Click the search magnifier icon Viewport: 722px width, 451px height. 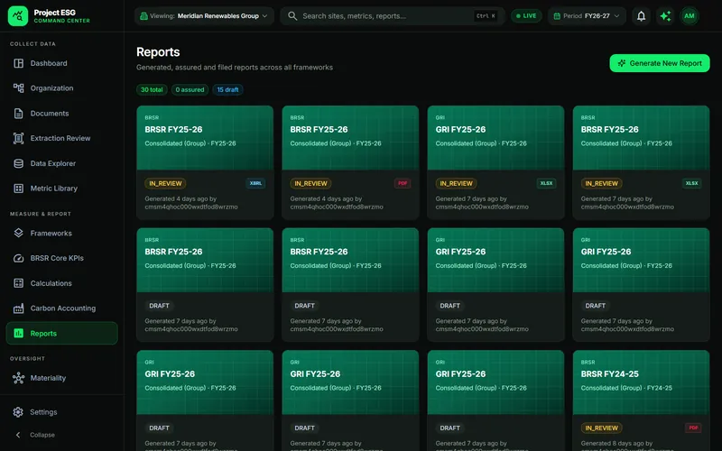click(292, 16)
